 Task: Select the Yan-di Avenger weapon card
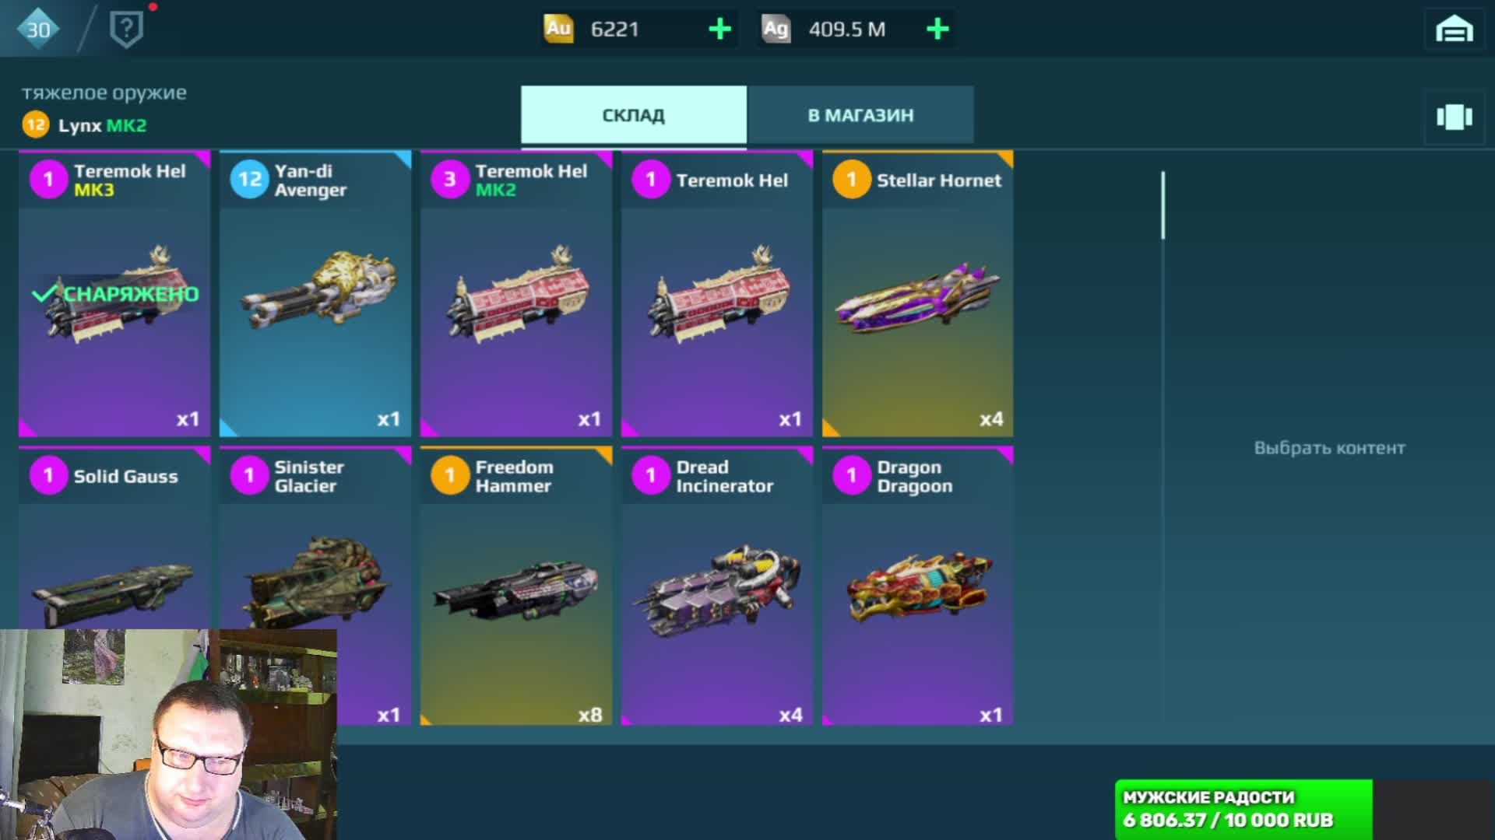point(315,293)
